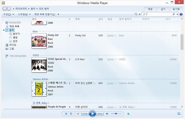Click the Pretty Girl album cover
This screenshot has height=119, width=185.
click(39, 41)
